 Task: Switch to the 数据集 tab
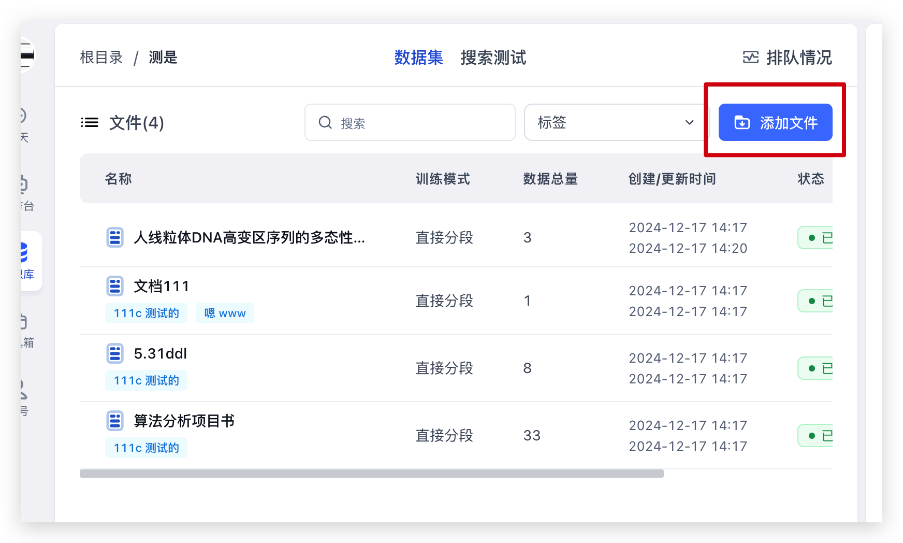(x=418, y=58)
